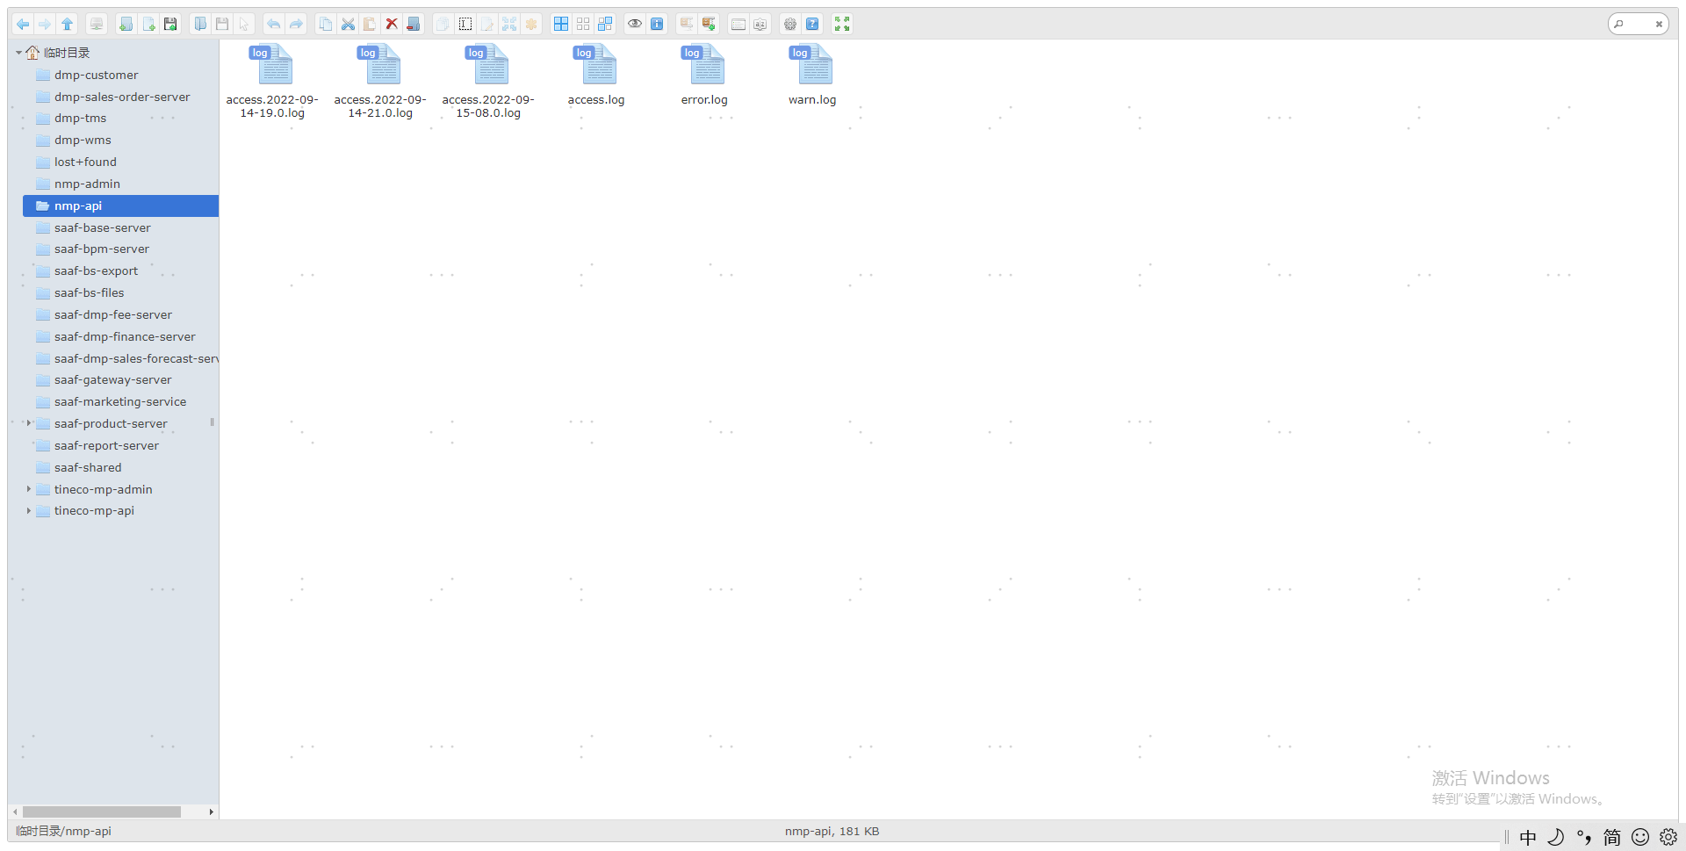This screenshot has width=1686, height=851.
Task: Collapse the 临时目录 root tree node
Action: (18, 53)
